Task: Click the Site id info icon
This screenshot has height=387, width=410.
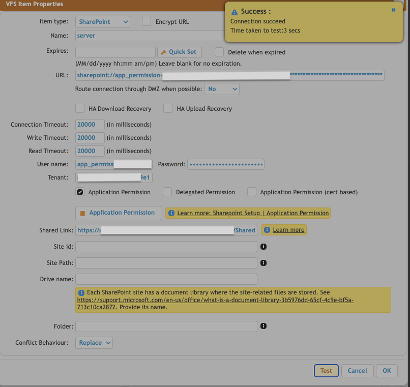Action: [263, 247]
